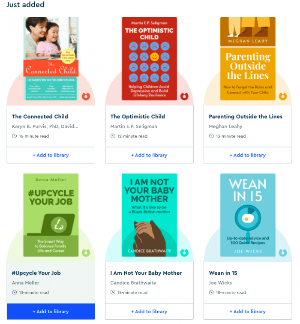Click the light blue badge icon on Wean in 15

pos(283,253)
